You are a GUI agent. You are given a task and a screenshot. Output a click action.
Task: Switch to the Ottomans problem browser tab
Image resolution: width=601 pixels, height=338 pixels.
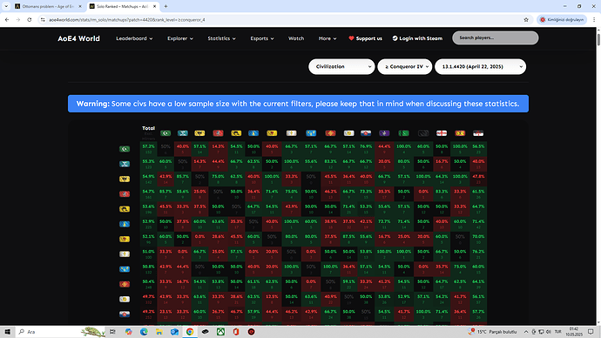pos(48,6)
